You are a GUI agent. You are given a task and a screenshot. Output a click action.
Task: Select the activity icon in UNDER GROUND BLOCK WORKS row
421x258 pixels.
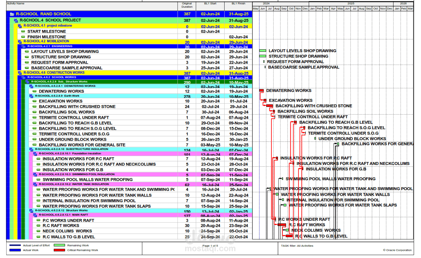click(x=34, y=139)
